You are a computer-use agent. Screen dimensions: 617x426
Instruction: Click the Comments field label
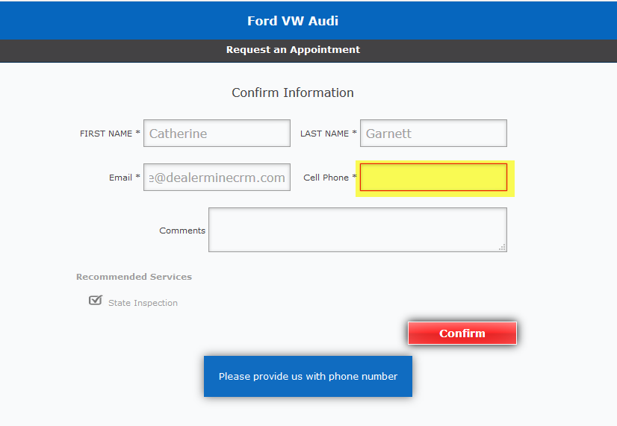pyautogui.click(x=182, y=231)
